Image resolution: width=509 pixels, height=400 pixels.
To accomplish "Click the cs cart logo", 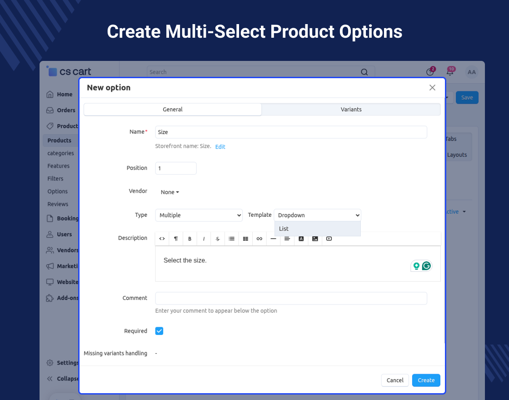I will point(69,71).
